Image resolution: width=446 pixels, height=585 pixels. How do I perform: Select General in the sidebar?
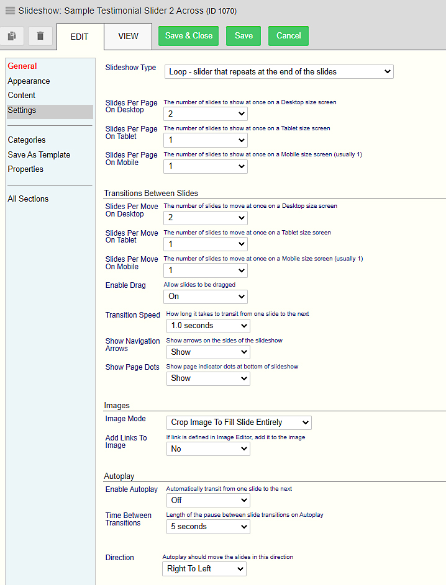(x=22, y=66)
